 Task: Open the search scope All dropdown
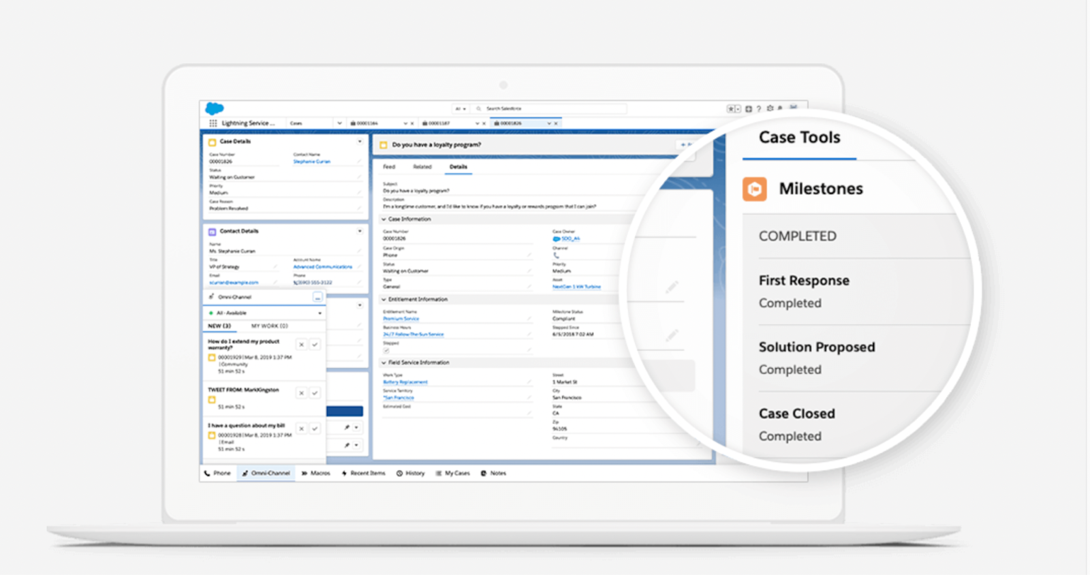[x=461, y=109]
